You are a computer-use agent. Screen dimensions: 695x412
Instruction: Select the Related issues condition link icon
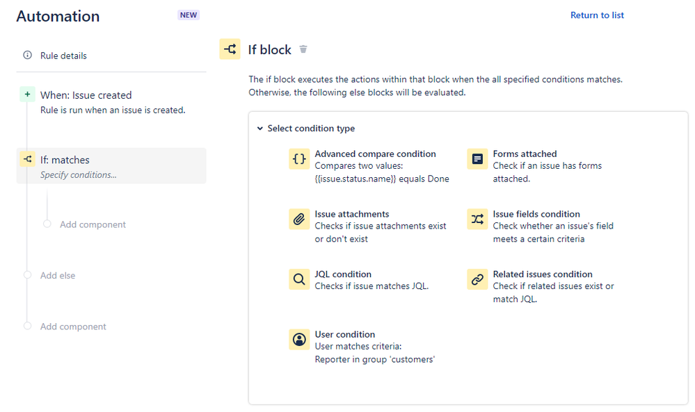pyautogui.click(x=477, y=279)
